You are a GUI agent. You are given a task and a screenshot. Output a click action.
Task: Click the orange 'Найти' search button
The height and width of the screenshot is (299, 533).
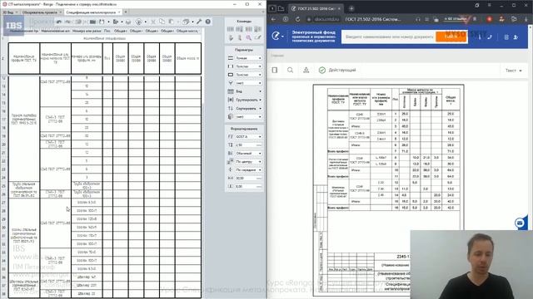click(x=451, y=37)
